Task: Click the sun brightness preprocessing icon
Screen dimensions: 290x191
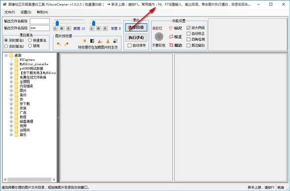Action: [x=84, y=41]
